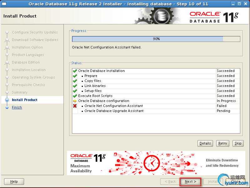Click the Product Languages step
250x188 pixels.
28,55
